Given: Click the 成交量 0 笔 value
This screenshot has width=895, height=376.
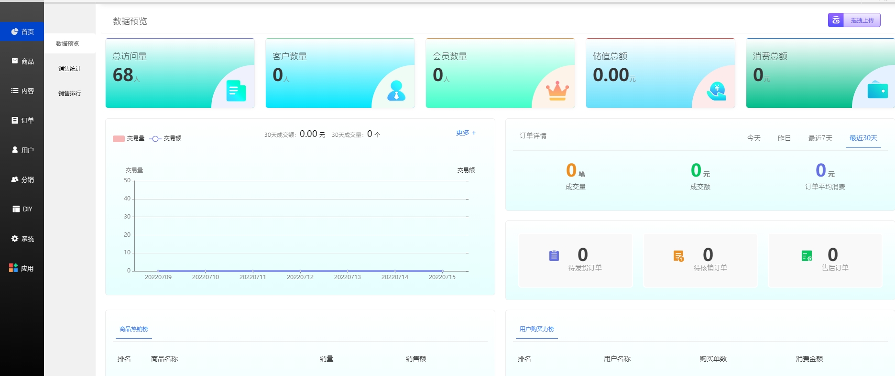Looking at the screenshot, I should tap(576, 170).
